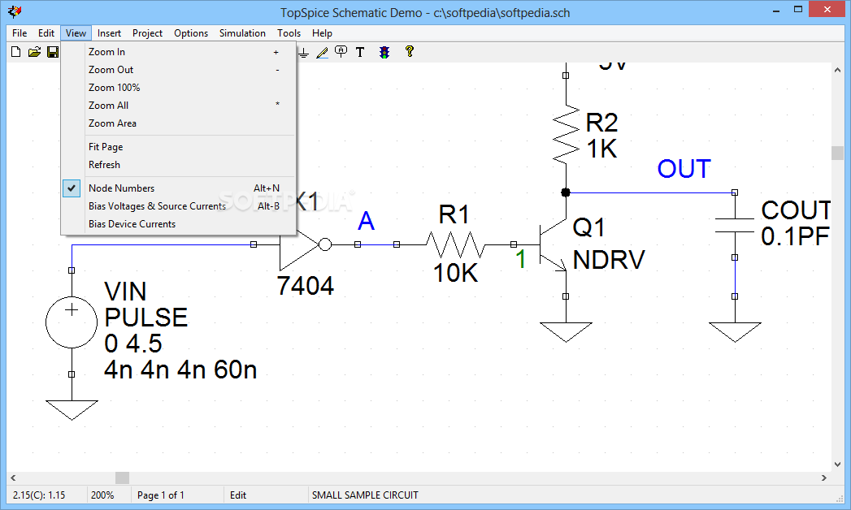This screenshot has height=510, width=851.
Task: Click the Save floppy disk icon
Action: 53,52
